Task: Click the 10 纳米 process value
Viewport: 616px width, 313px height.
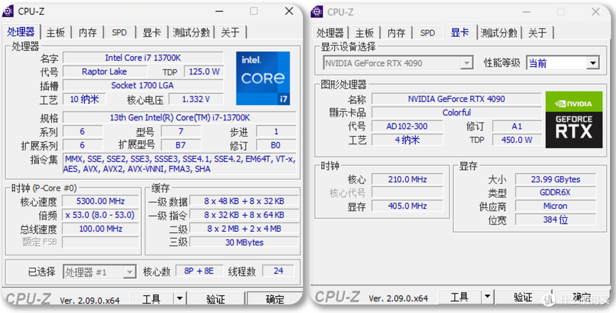Action: click(x=84, y=99)
